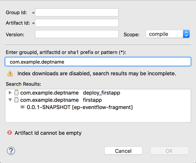196x163 pixels.
Task: Click the 'Enter groupId, artifactId or sha1 prefix' label
Action: tap(66, 52)
